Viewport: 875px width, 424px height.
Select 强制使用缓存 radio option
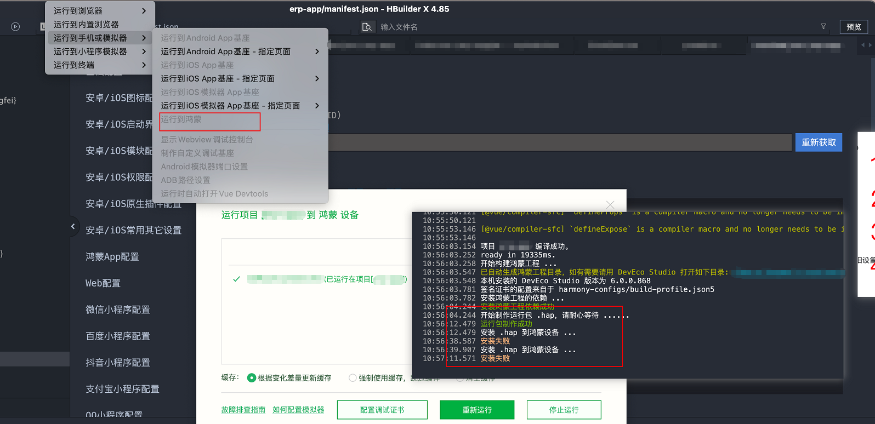(353, 378)
